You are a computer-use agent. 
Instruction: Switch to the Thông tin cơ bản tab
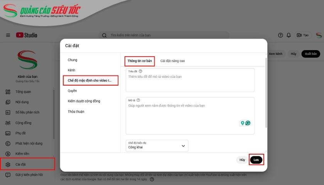(140, 61)
